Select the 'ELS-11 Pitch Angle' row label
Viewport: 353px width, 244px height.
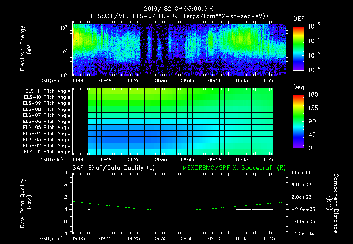(48, 91)
